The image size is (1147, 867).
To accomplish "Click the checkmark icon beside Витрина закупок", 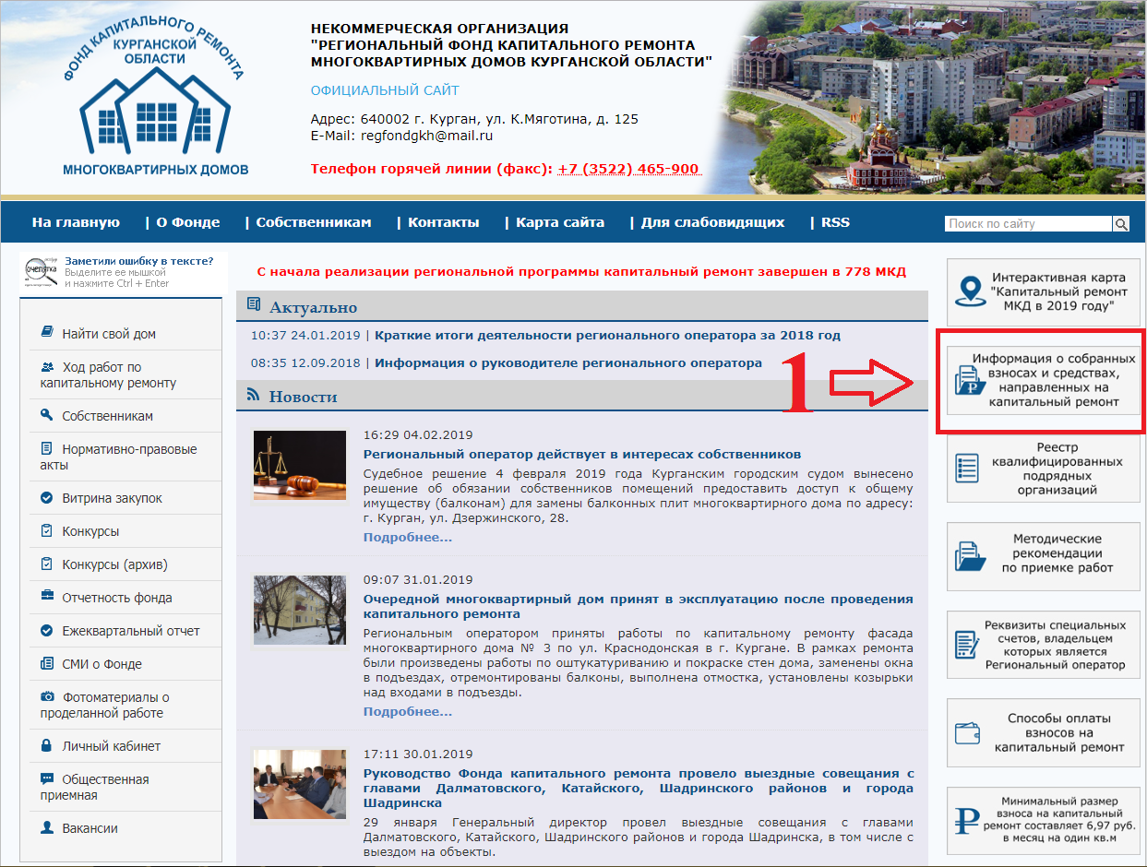I will (x=47, y=497).
